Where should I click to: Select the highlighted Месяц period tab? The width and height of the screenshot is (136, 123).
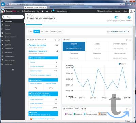coord(37,32)
